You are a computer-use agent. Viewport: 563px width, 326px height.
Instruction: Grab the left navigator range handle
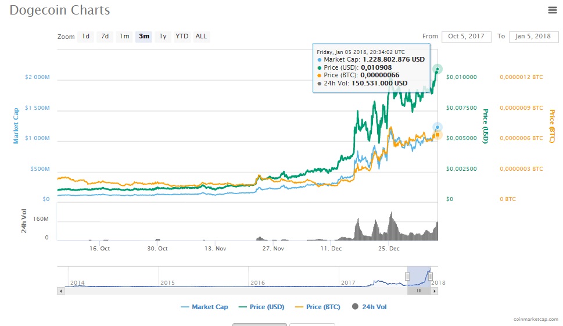coord(407,277)
